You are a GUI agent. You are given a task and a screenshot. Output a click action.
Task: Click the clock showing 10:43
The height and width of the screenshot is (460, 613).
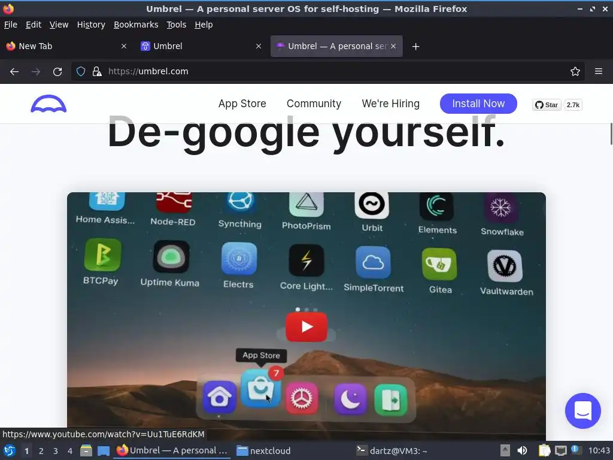(599, 451)
